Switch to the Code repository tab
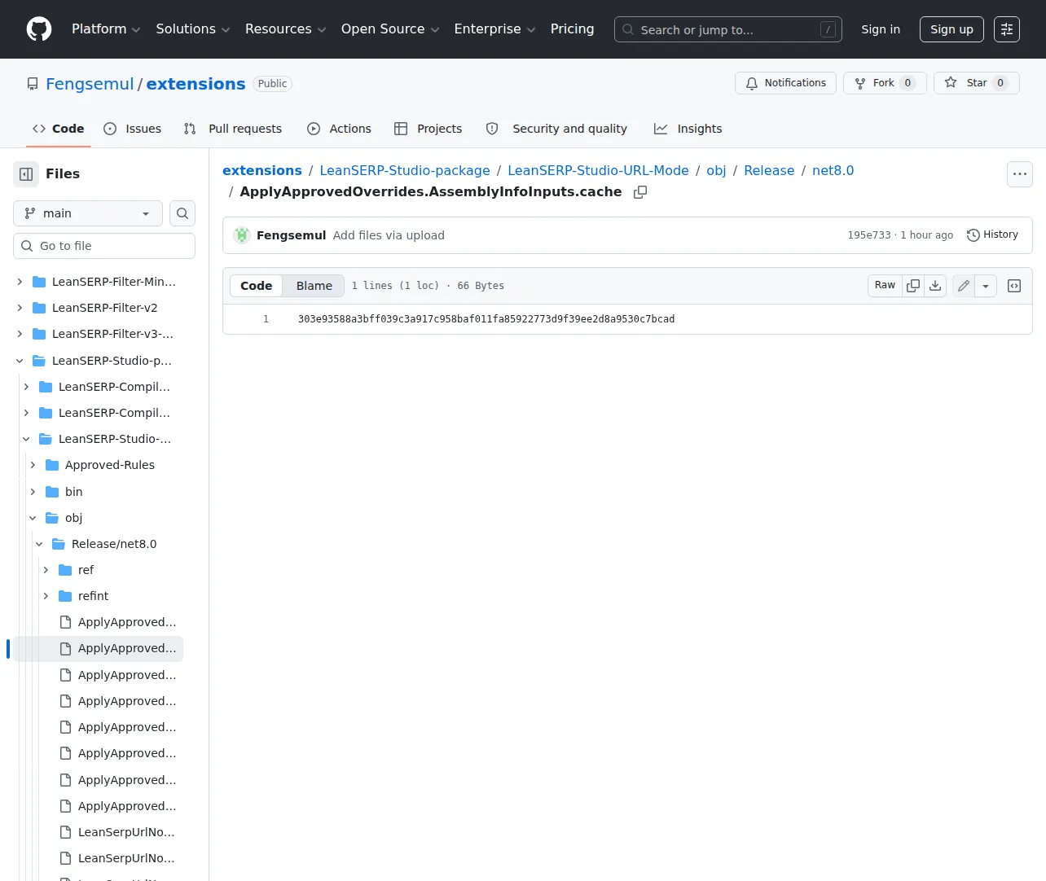The height and width of the screenshot is (881, 1046). pos(58,129)
